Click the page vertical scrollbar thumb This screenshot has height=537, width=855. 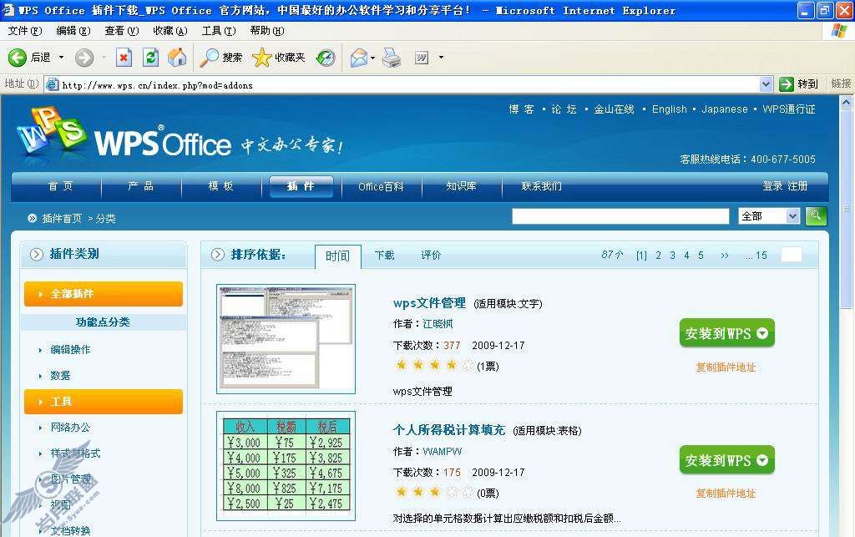coord(847,210)
